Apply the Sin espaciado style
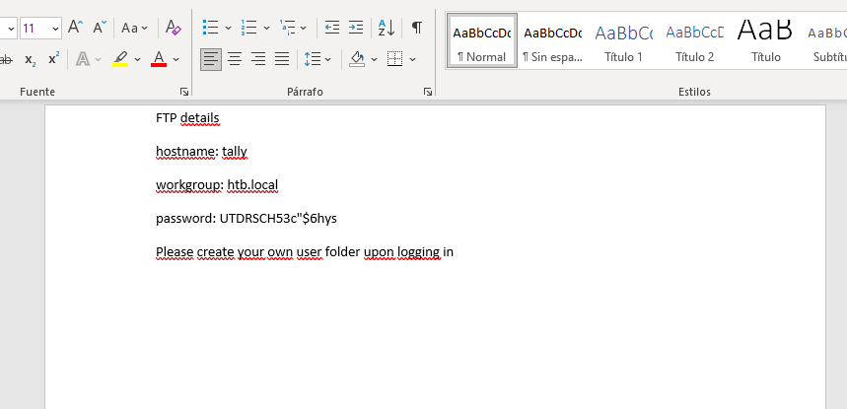Screen dimensions: 847x409 552,41
